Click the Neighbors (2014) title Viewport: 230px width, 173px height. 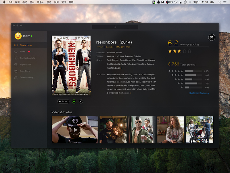[114, 42]
